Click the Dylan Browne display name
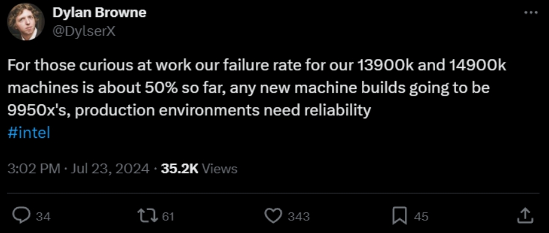This screenshot has height=233, width=549. (100, 13)
